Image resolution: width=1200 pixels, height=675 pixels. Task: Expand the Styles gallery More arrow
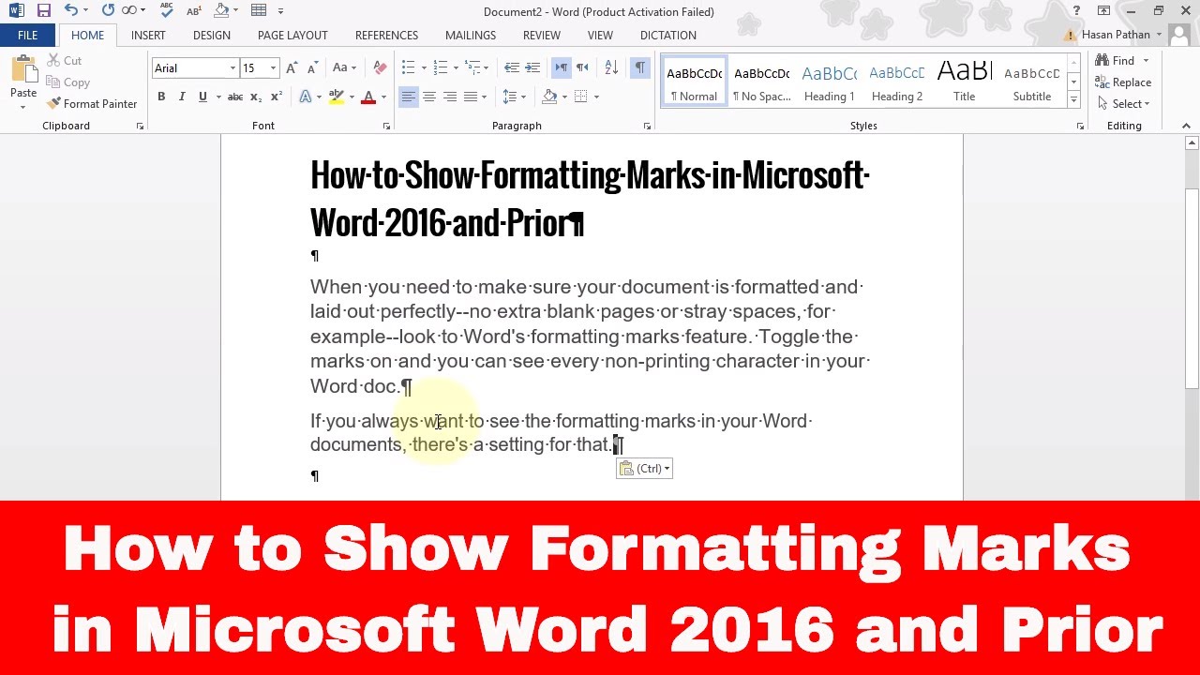[1073, 100]
